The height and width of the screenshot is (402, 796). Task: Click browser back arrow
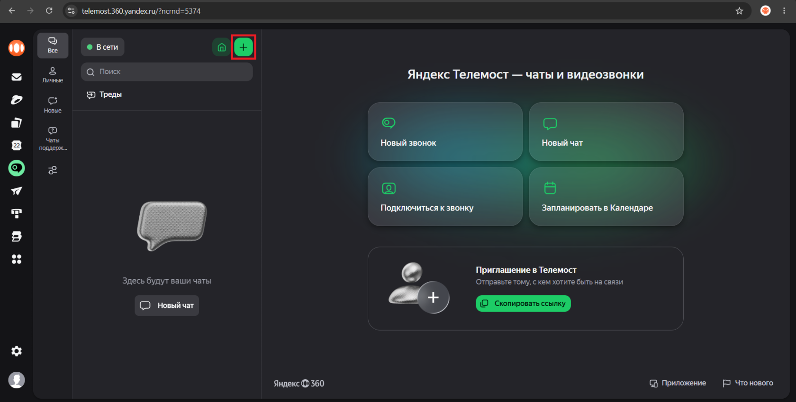(12, 10)
